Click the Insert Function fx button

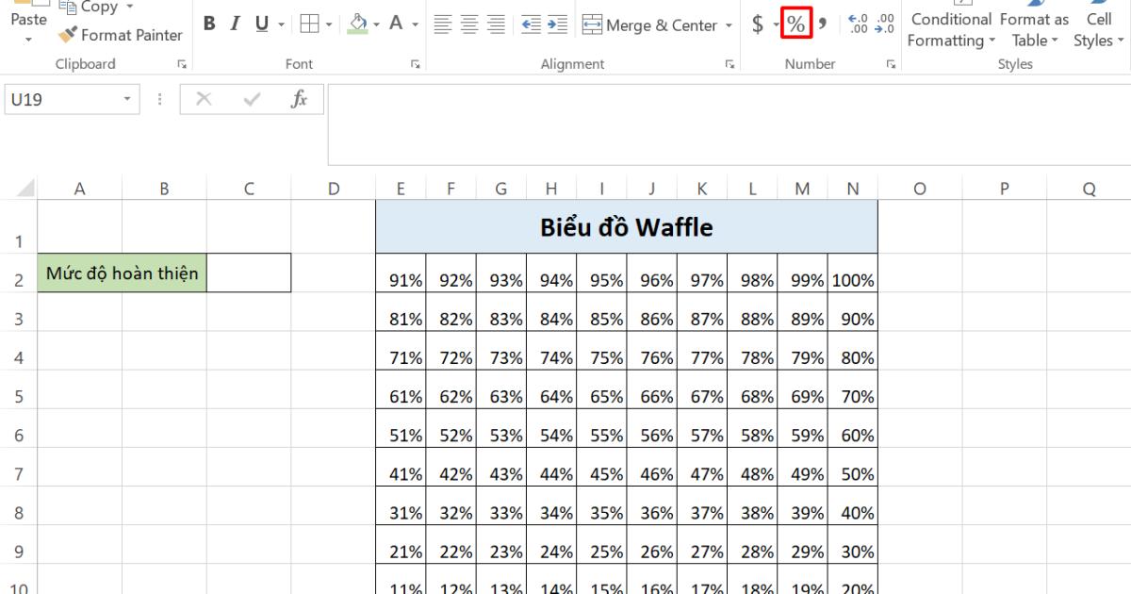coord(298,97)
